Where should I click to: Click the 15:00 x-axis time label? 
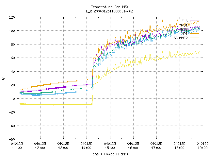[x=110, y=148]
